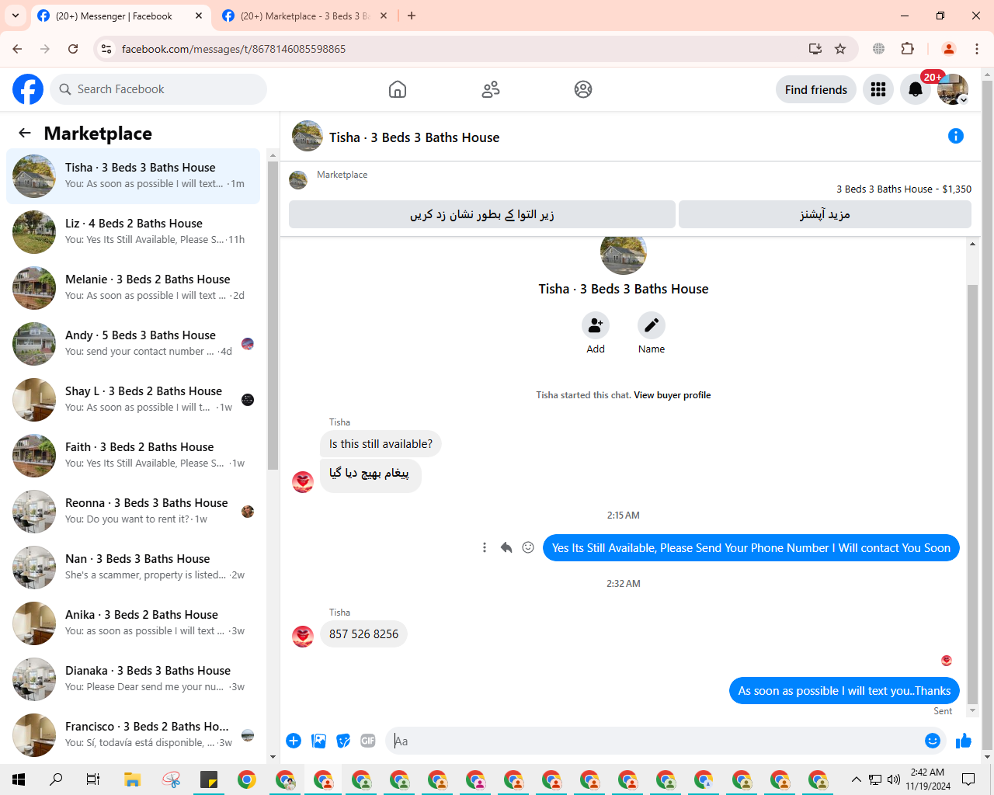Open conversation information icon
Screen dimensions: 994x795
pos(956,136)
